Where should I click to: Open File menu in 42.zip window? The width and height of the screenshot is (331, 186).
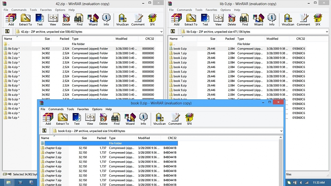6,10
